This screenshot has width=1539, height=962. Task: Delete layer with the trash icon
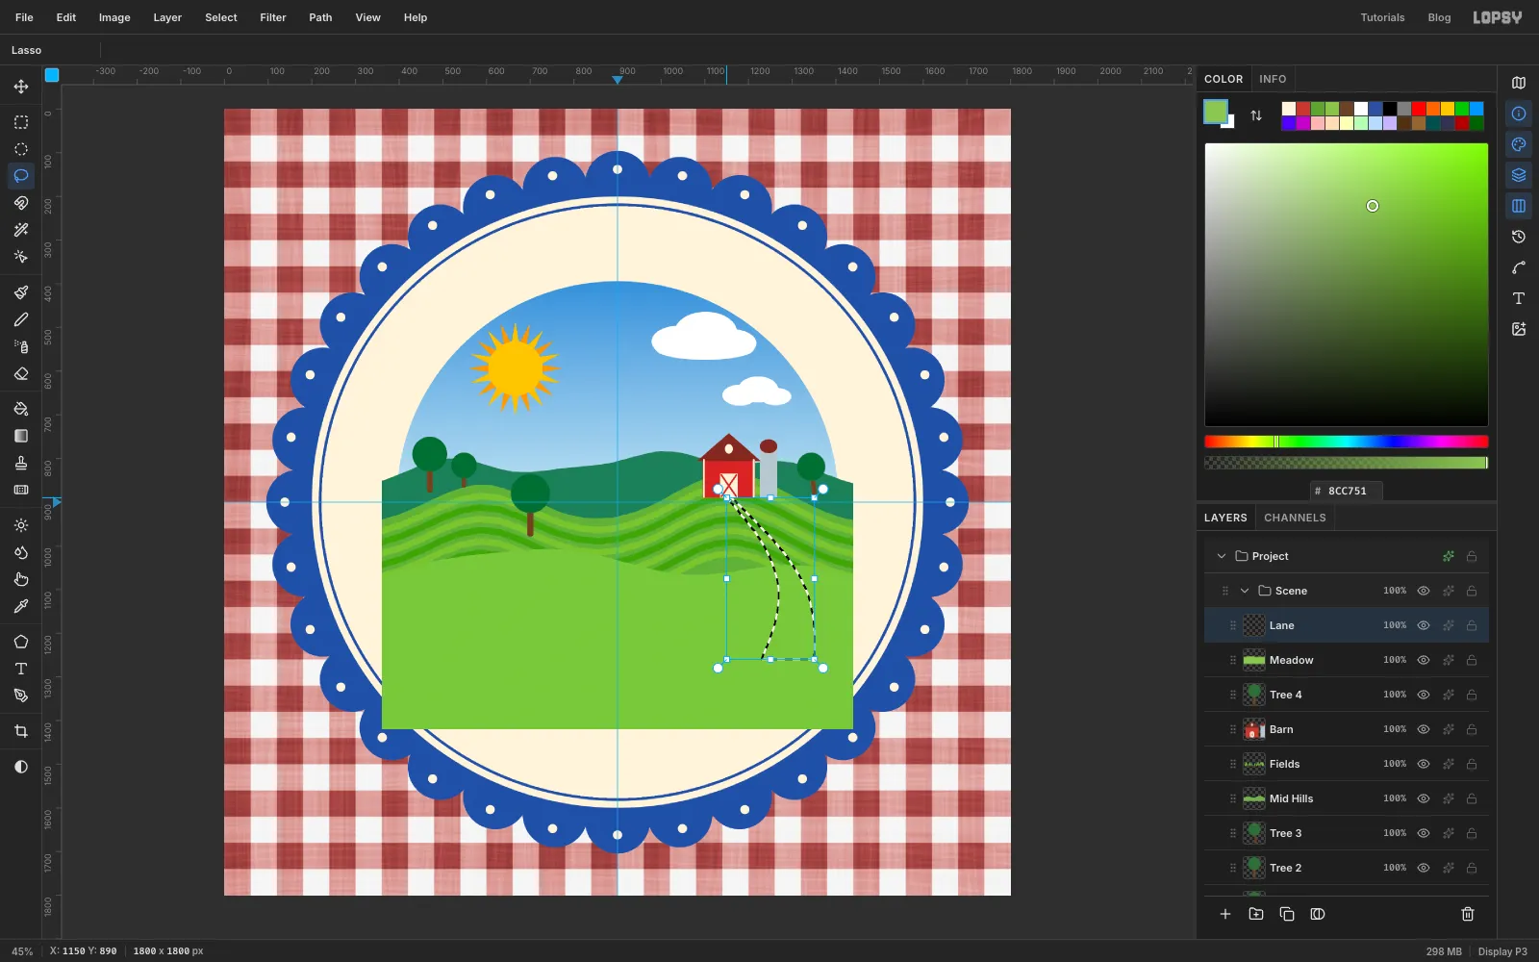pos(1468,914)
